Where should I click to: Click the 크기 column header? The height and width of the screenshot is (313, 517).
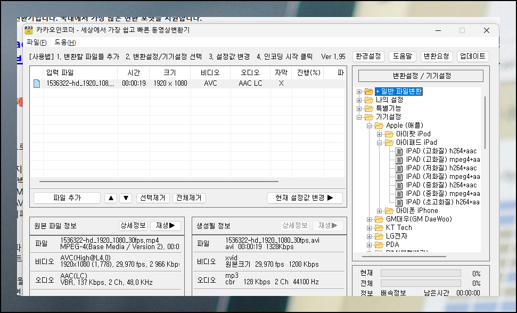click(x=170, y=73)
